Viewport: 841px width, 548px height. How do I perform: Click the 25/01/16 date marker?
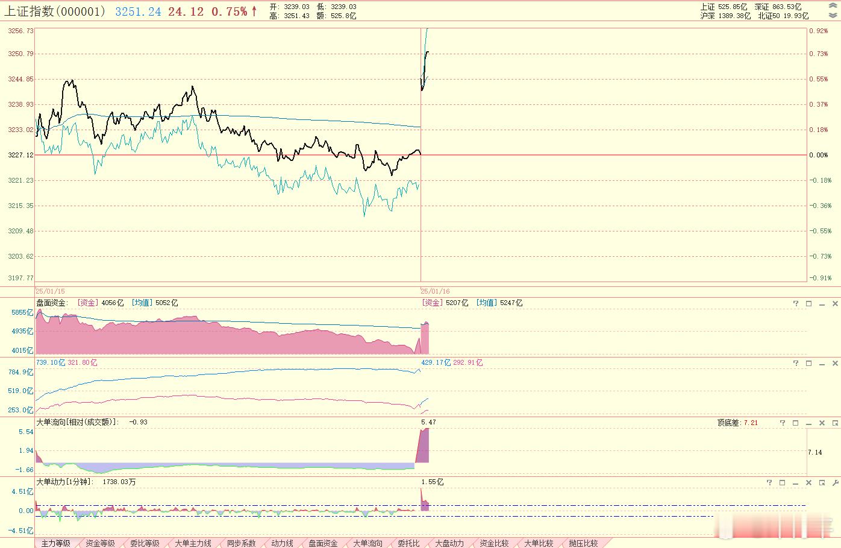[435, 291]
